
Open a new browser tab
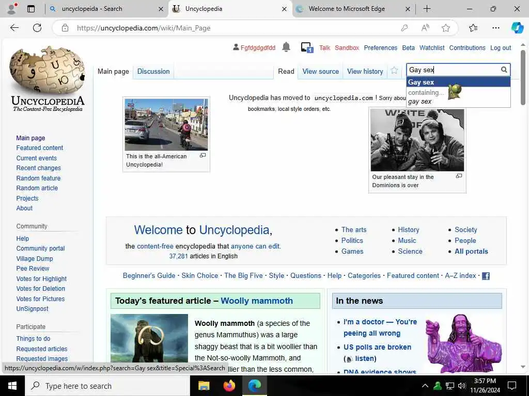pos(427,9)
